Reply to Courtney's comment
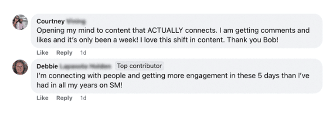 [x=64, y=53]
